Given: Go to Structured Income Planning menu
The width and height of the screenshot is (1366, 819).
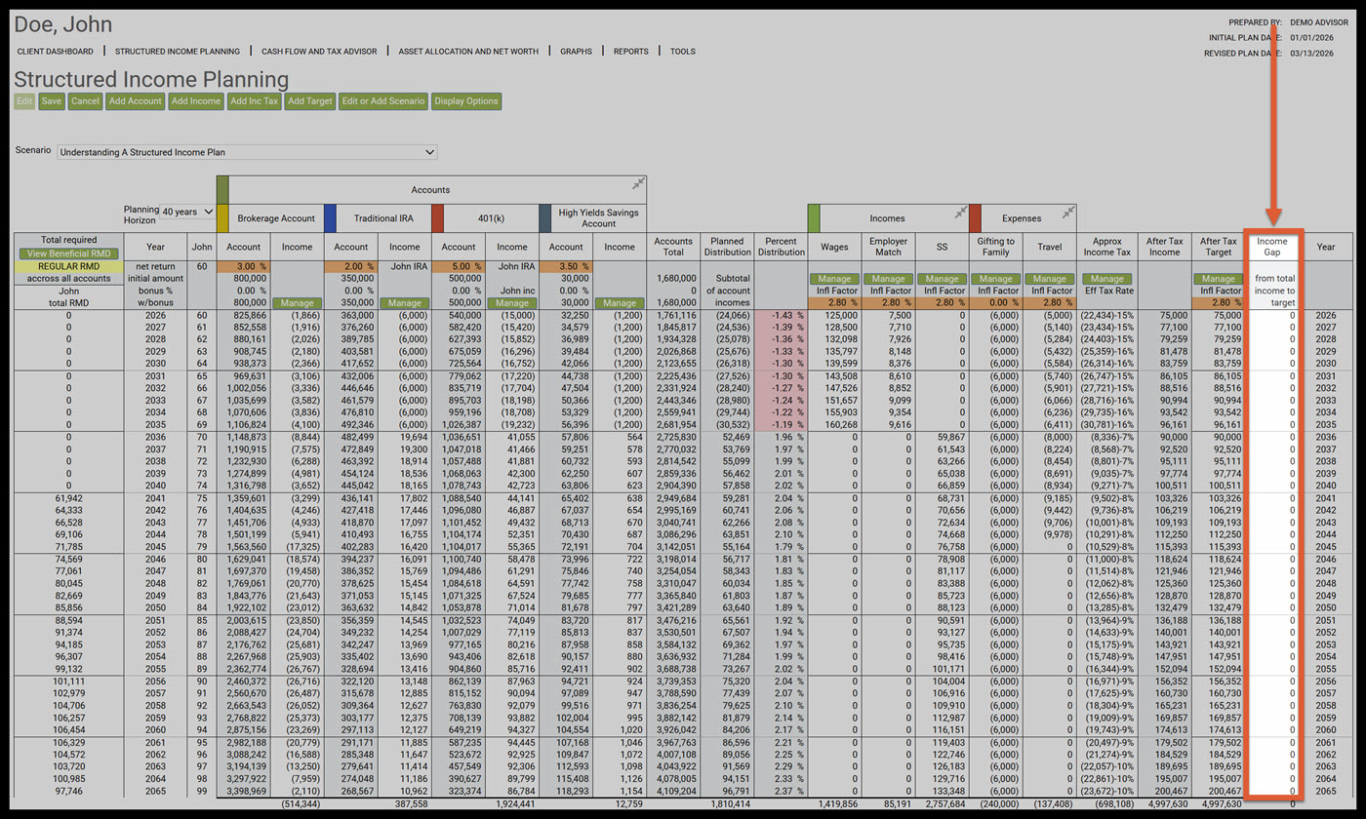Looking at the screenshot, I should click(x=178, y=51).
